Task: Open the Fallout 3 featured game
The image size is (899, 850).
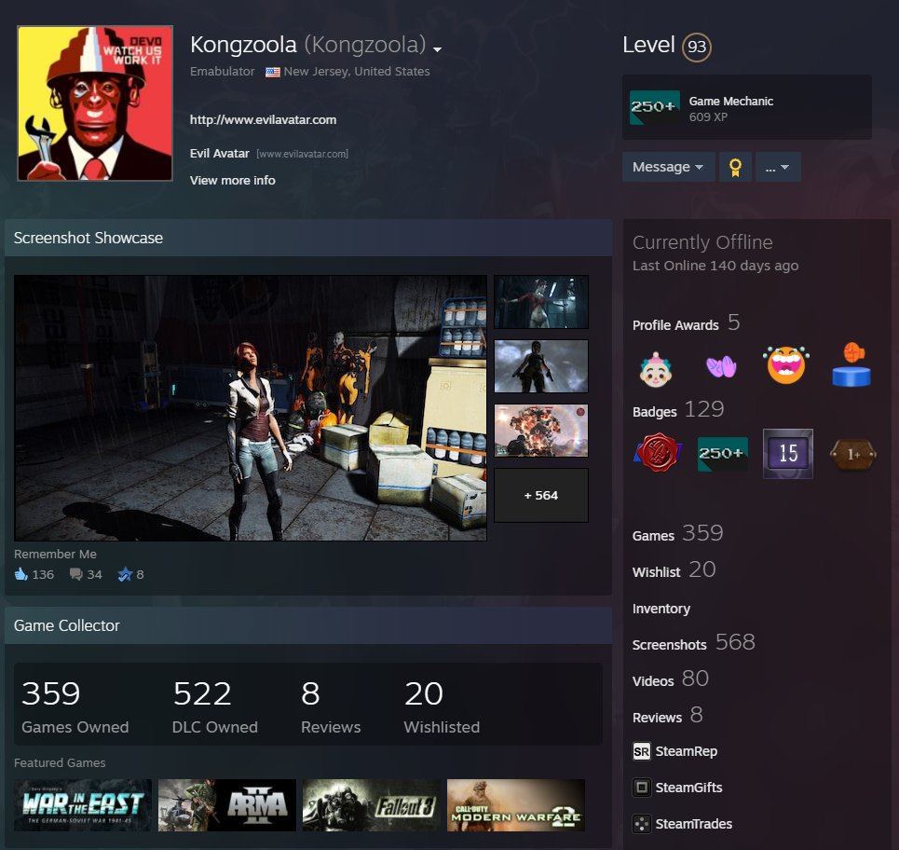Action: click(x=372, y=805)
